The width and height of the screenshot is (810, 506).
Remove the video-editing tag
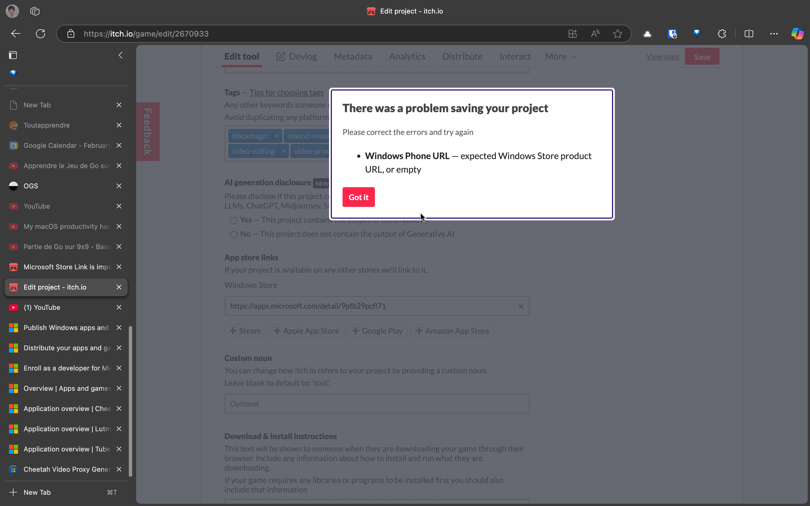pos(283,151)
